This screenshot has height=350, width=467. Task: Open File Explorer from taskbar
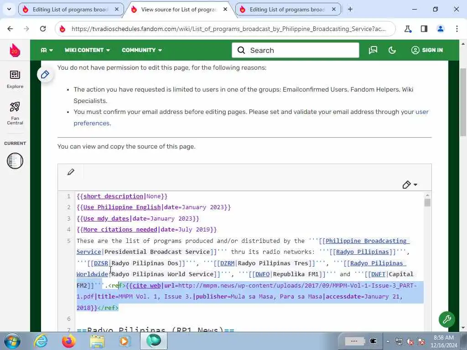[x=97, y=341]
